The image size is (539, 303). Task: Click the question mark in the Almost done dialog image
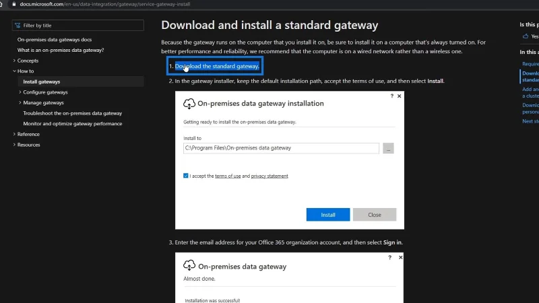click(x=390, y=257)
